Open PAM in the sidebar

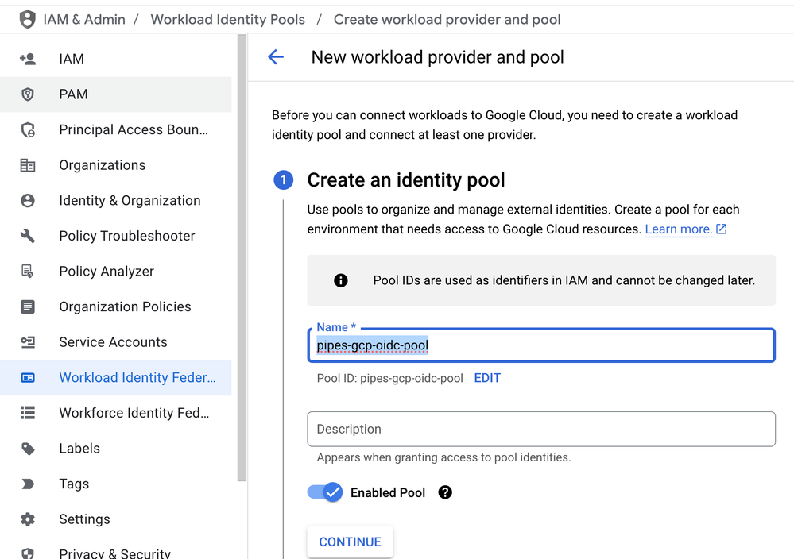115,94
